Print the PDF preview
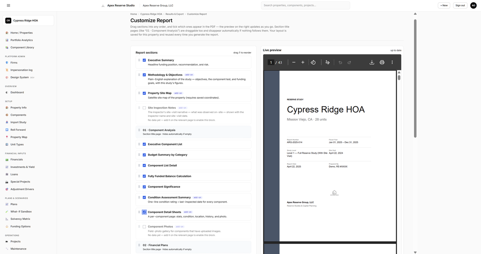 click(x=382, y=62)
